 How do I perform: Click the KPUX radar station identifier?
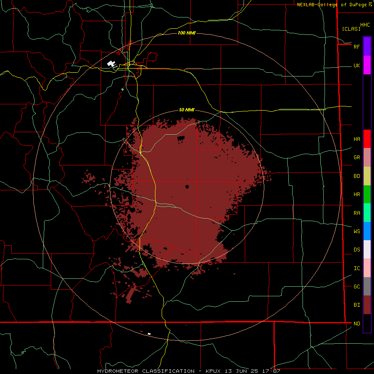[213, 371]
